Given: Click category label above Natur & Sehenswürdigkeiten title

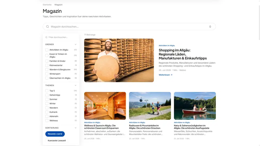Looking at the screenshot, I should [182, 122].
